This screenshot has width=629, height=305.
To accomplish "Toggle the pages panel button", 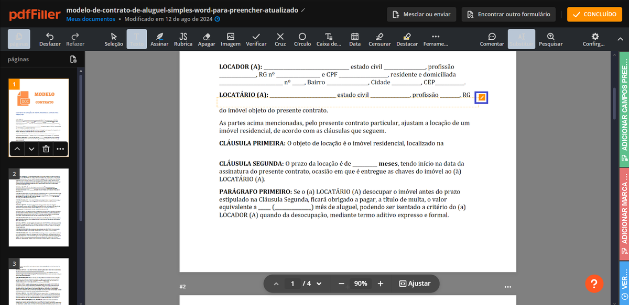I will point(19,39).
